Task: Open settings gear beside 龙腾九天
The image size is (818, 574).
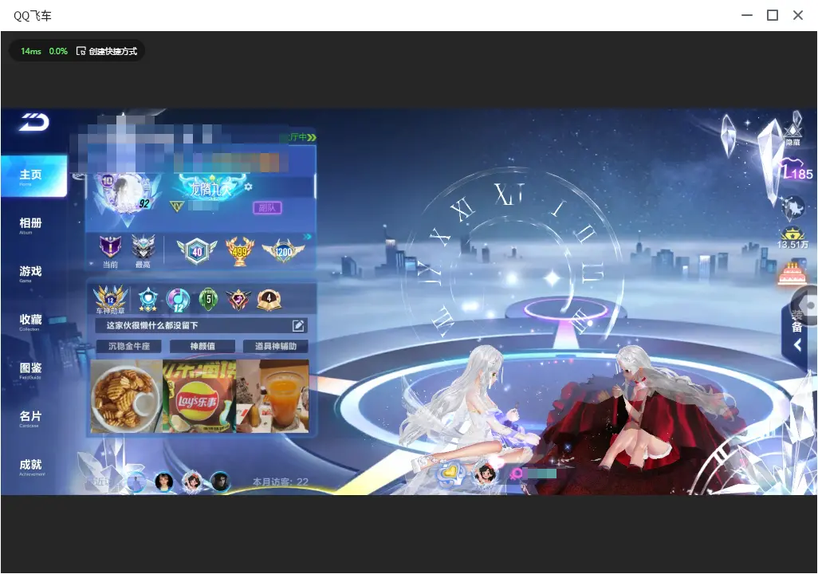Action: tap(248, 187)
